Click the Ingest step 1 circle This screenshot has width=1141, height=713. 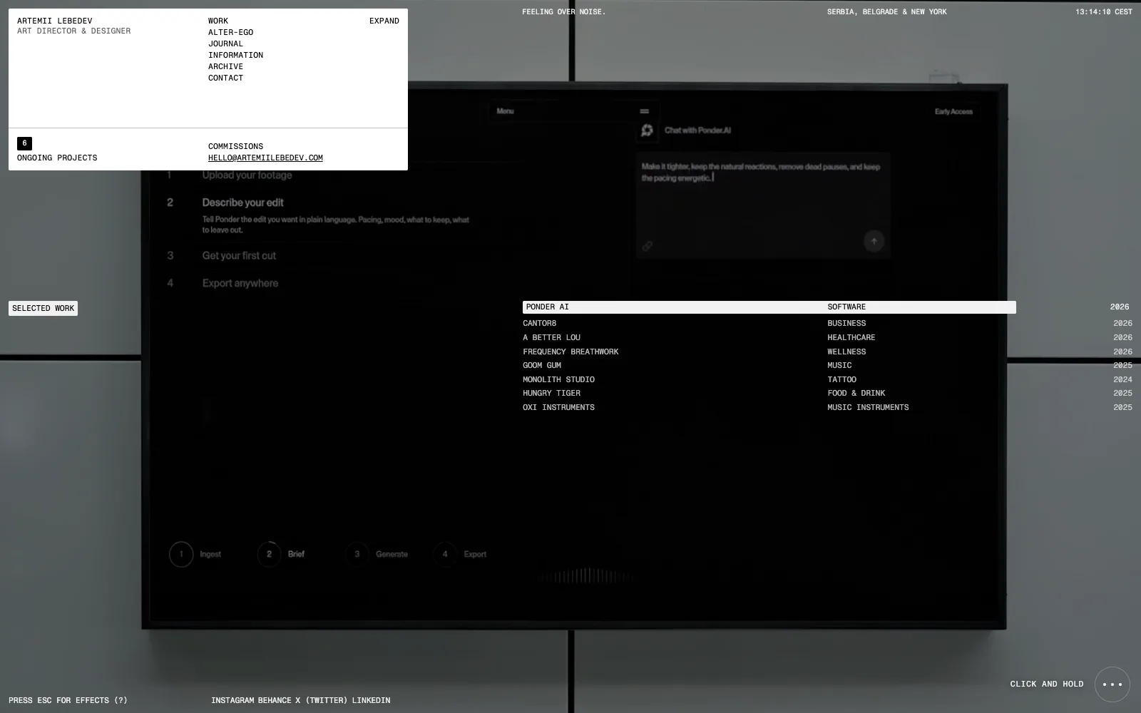(181, 554)
